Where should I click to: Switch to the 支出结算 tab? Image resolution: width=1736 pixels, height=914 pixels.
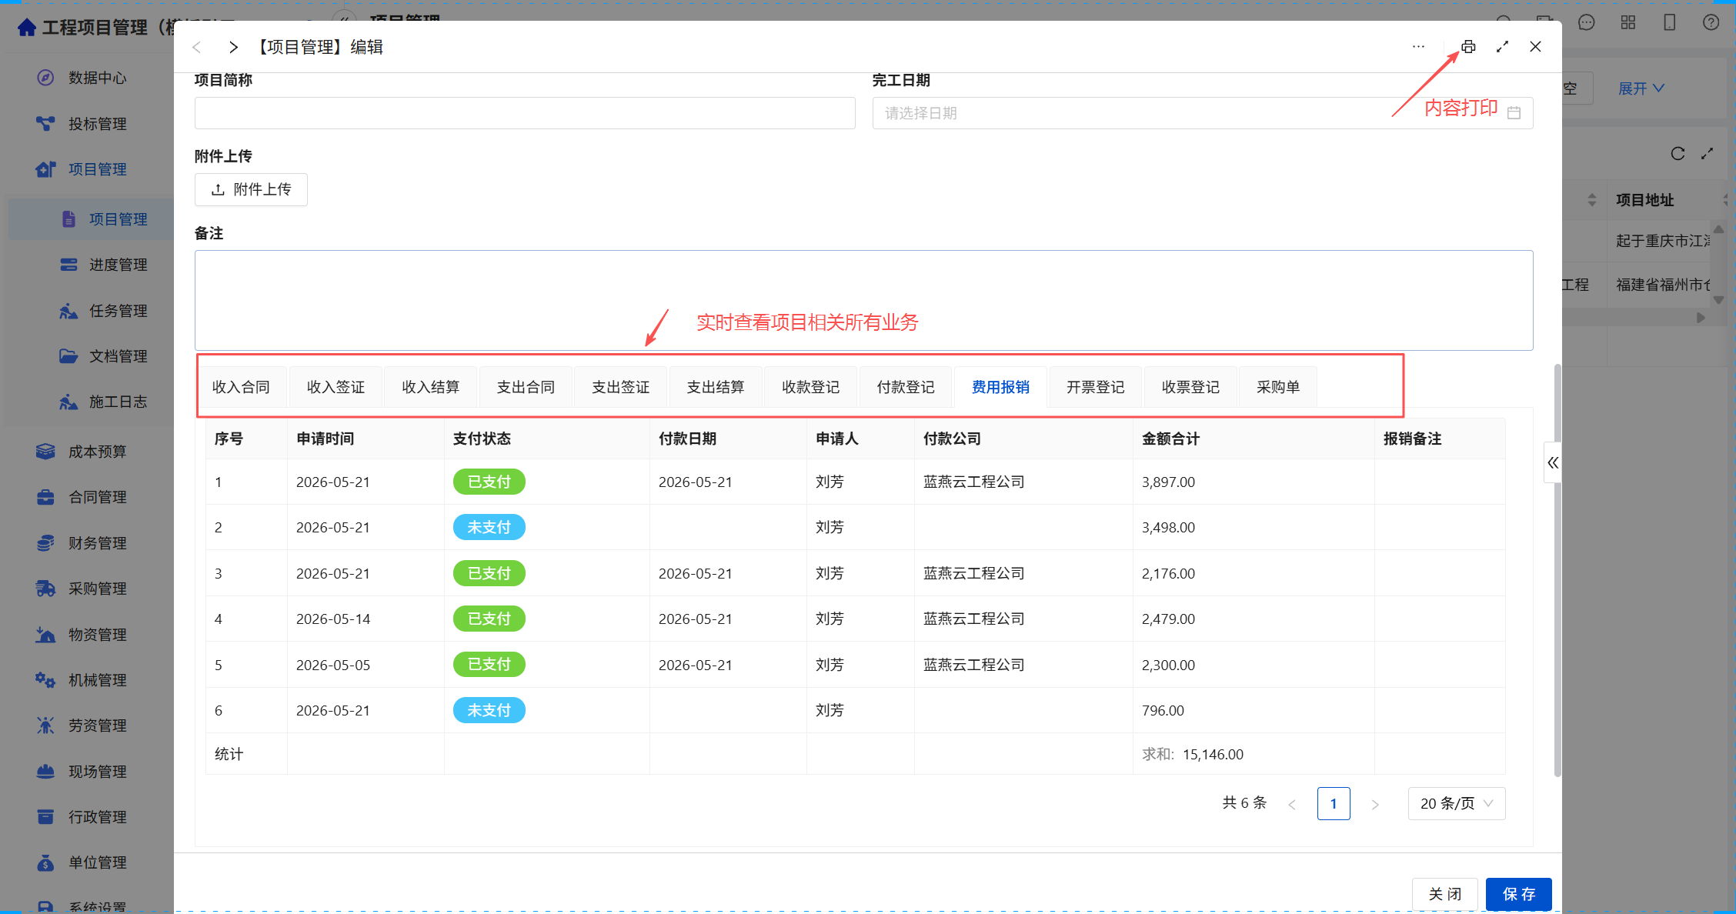[x=716, y=387]
